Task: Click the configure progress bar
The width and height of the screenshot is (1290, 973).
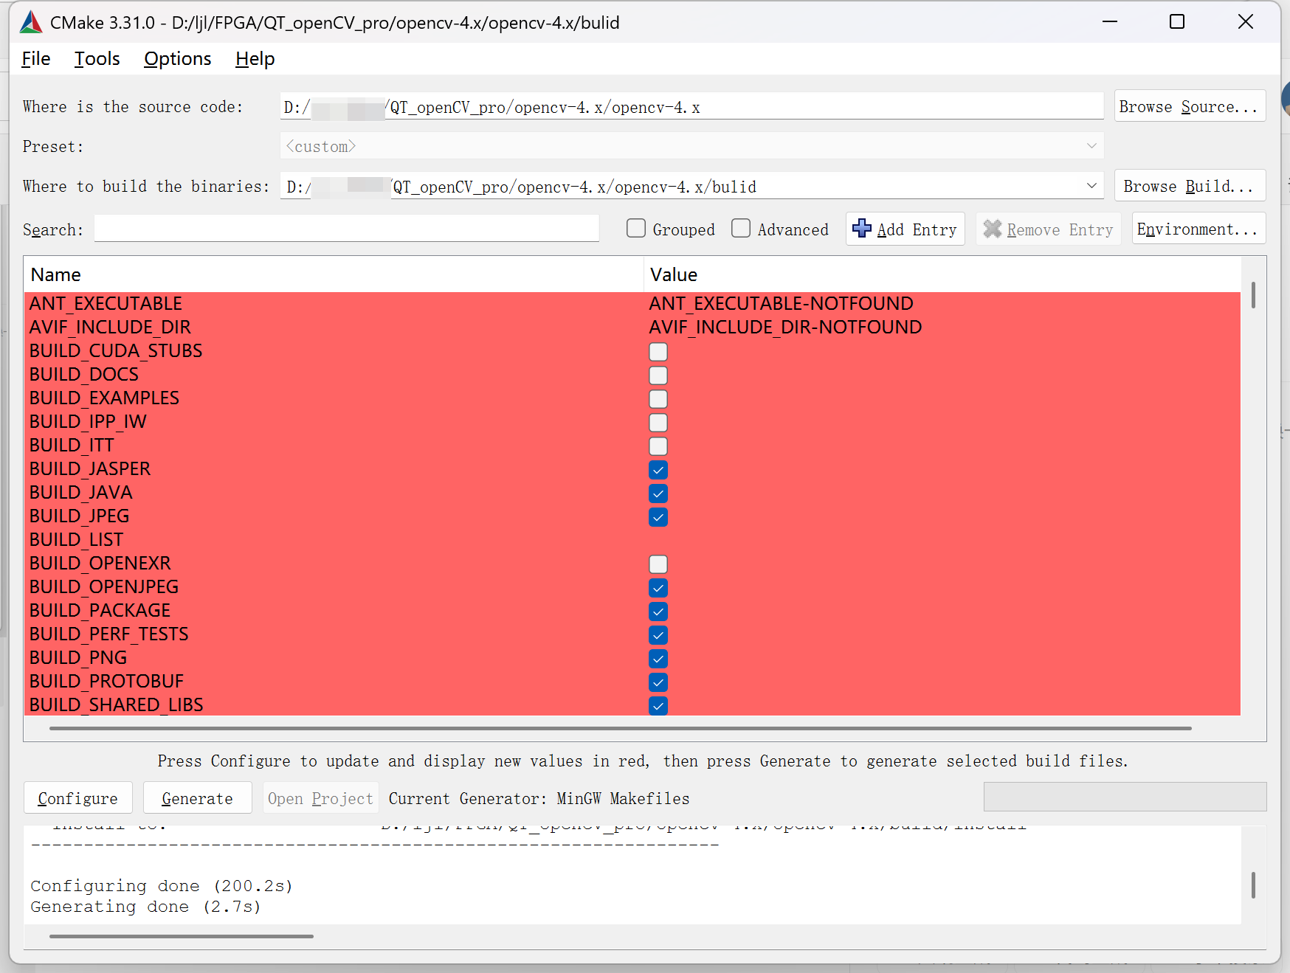Action: pyautogui.click(x=1125, y=797)
